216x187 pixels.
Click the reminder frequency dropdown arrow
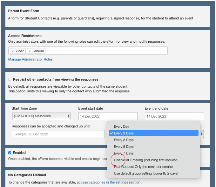(202, 134)
